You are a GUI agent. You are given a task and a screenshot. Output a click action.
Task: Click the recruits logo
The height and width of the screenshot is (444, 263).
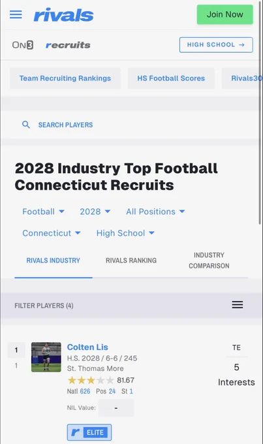coord(68,45)
